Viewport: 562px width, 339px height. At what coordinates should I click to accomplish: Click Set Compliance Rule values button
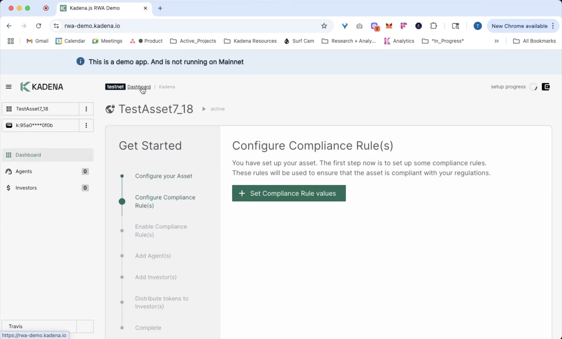[x=289, y=193]
